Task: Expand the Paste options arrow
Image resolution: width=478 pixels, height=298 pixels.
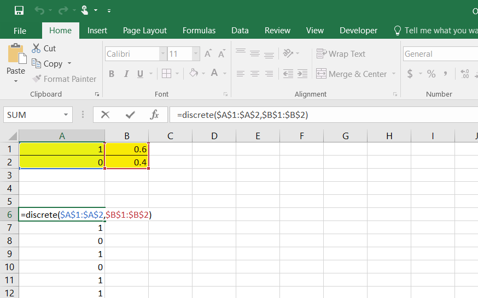Action: pyautogui.click(x=16, y=81)
